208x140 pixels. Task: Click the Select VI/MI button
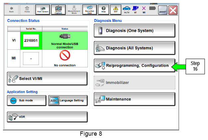tap(47, 79)
